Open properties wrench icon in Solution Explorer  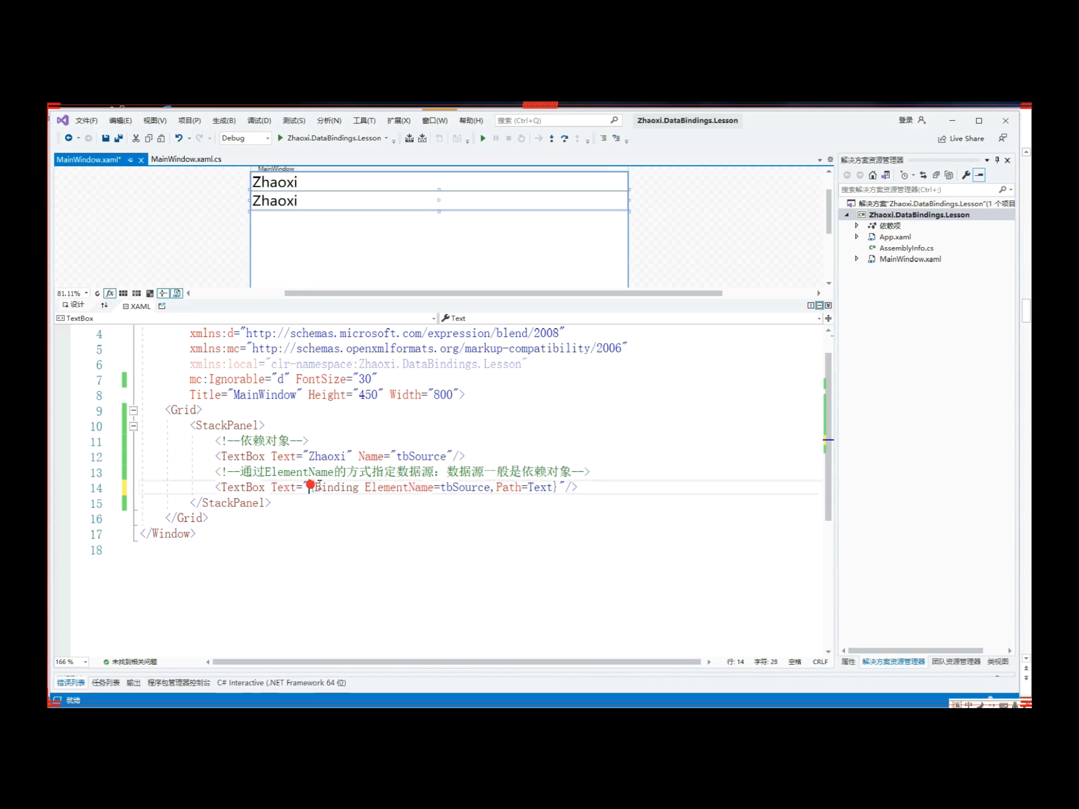(966, 175)
